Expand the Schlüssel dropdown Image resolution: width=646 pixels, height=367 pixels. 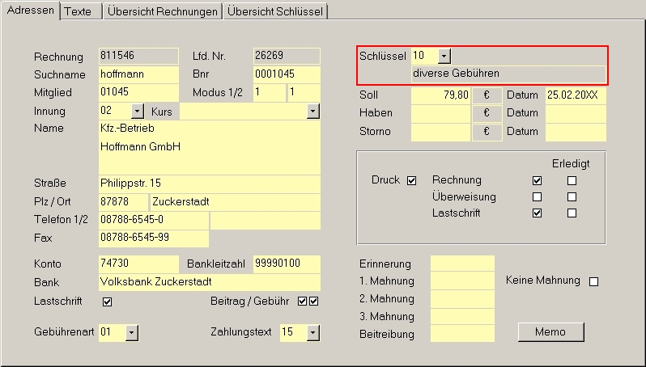tap(444, 56)
